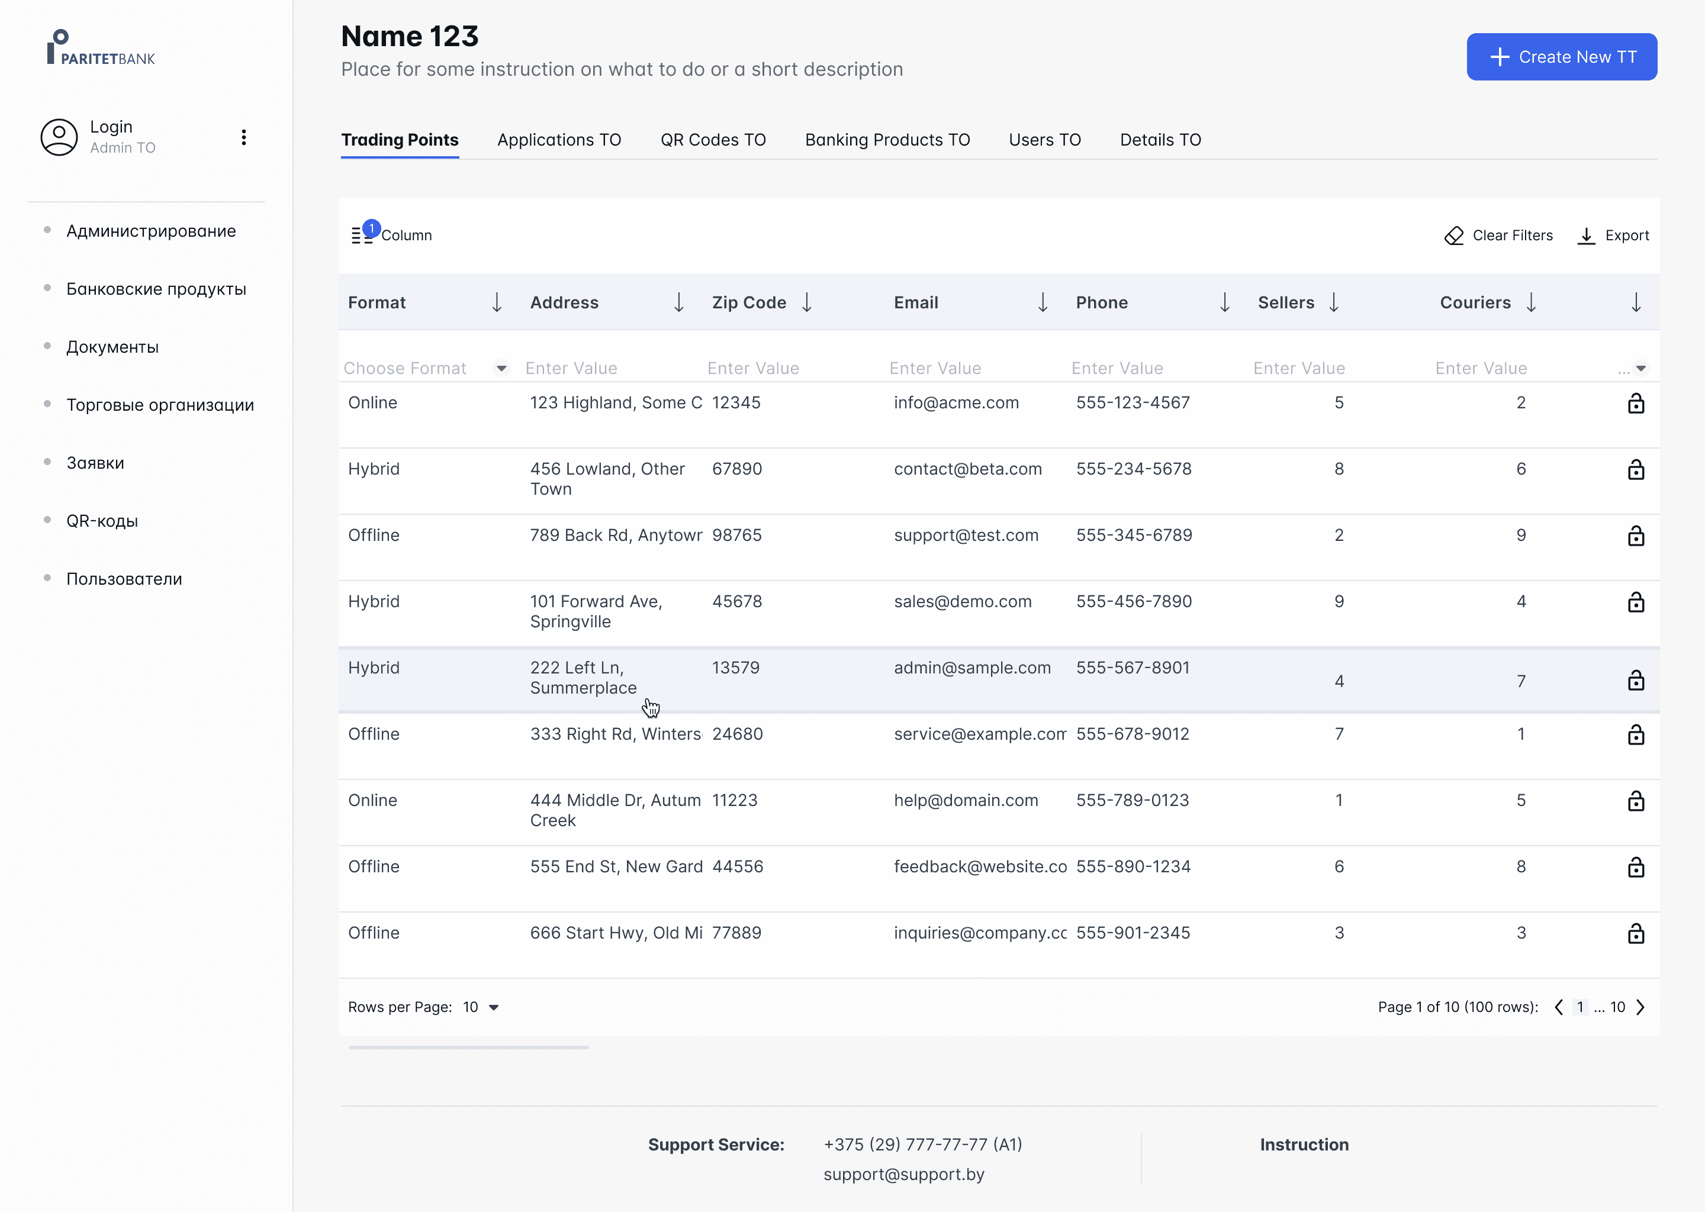Click the Email filter Enter Value field
Image resolution: width=1705 pixels, height=1212 pixels.
coord(935,368)
